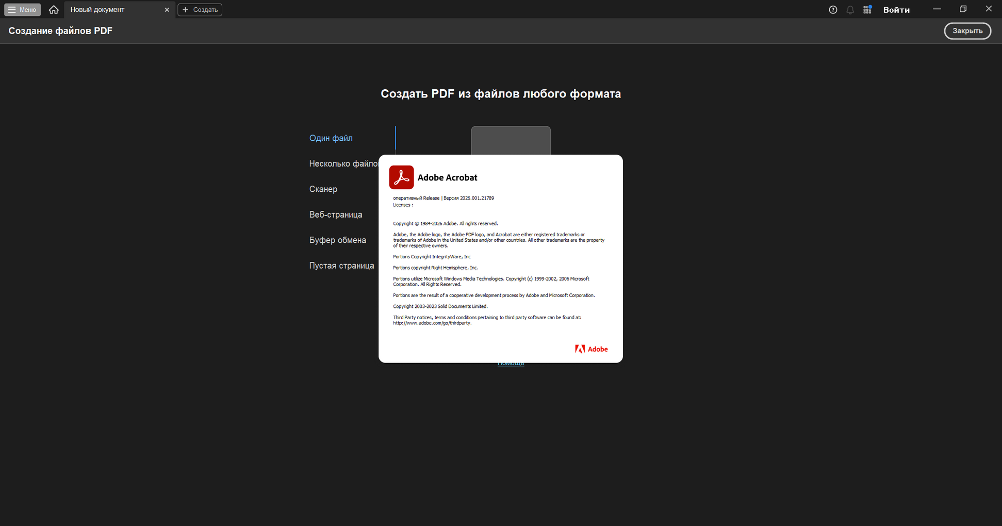Close the Acrobat window
This screenshot has height=526, width=1002.
point(989,9)
